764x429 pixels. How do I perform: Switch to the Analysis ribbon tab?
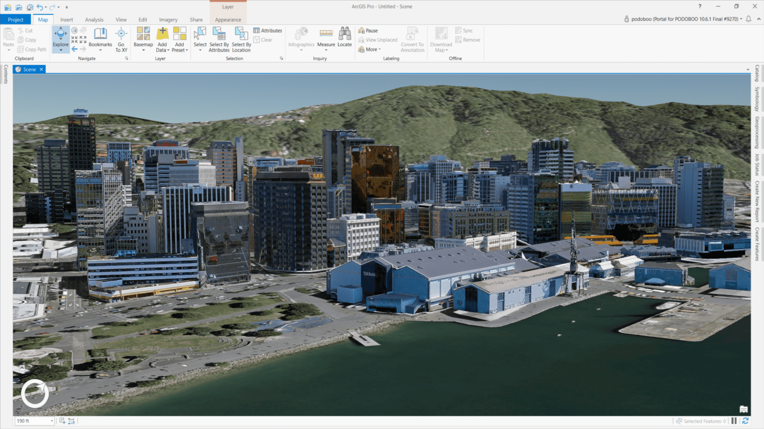94,19
